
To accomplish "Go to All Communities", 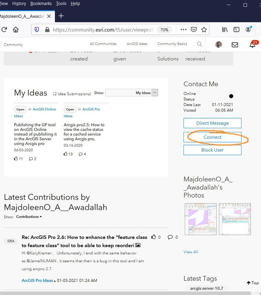I will tap(103, 44).
